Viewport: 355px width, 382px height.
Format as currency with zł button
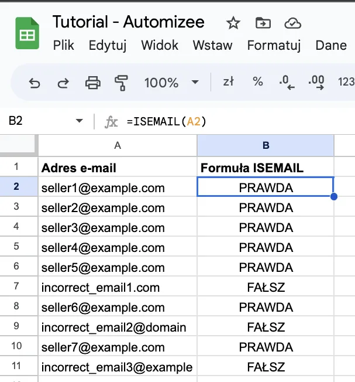[228, 81]
